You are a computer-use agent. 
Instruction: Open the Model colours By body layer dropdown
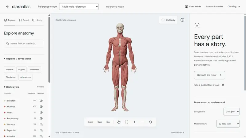[228, 124]
